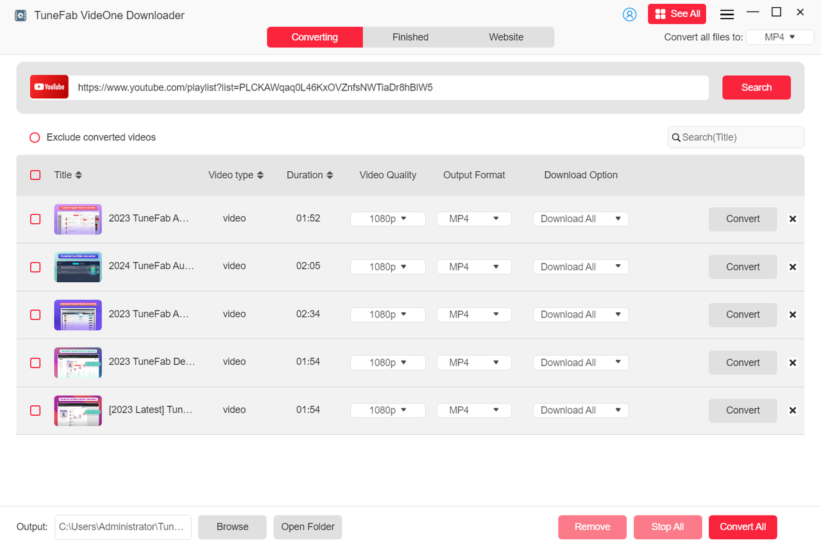Click the Open Folder button
Screen dimensions: 821x547
point(308,526)
